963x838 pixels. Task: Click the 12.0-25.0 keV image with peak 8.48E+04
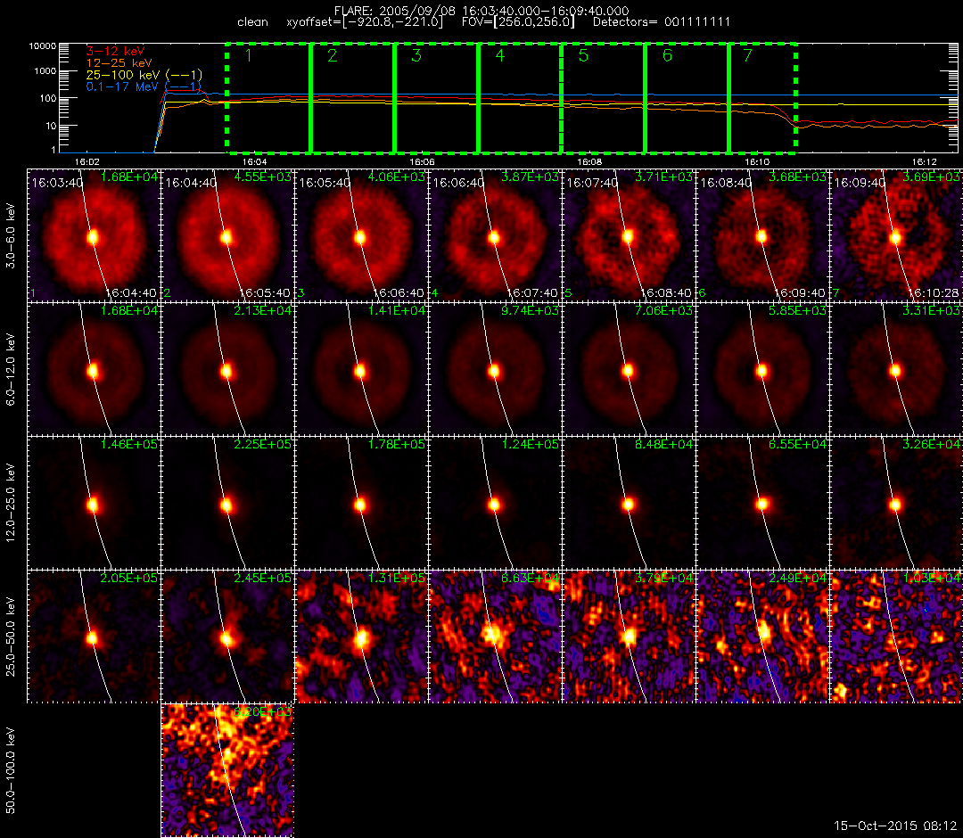629,504
